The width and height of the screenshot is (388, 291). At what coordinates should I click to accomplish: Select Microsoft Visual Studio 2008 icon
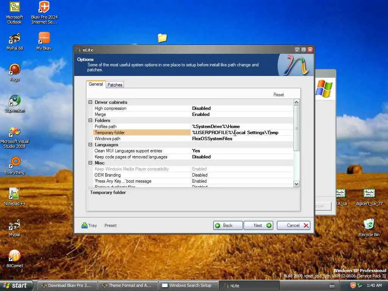(15, 137)
